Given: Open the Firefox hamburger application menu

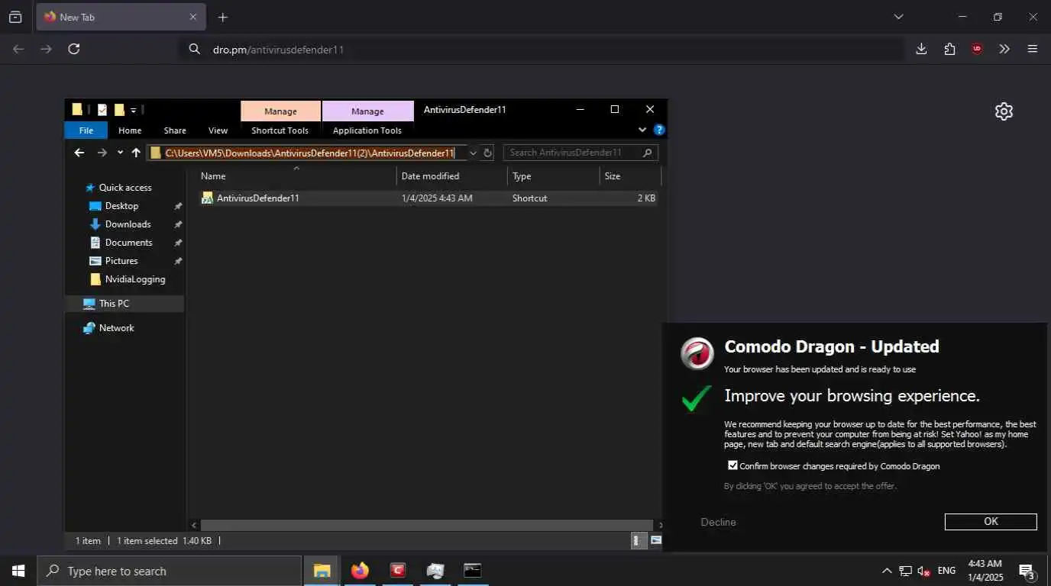Looking at the screenshot, I should (x=1033, y=49).
